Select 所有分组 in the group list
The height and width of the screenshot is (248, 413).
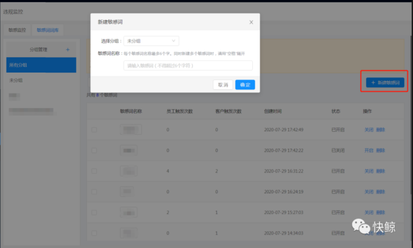click(41, 65)
